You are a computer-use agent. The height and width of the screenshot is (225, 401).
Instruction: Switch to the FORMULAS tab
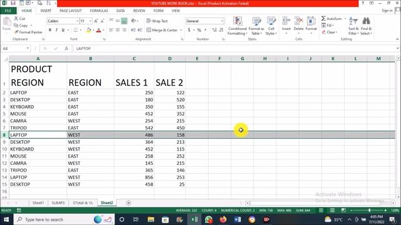click(99, 11)
